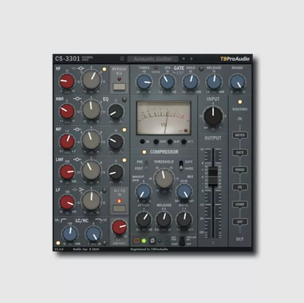Image resolution: width=304 pixels, height=303 pixels.
Task: Go to the next preset arrow
Action: pos(192,59)
